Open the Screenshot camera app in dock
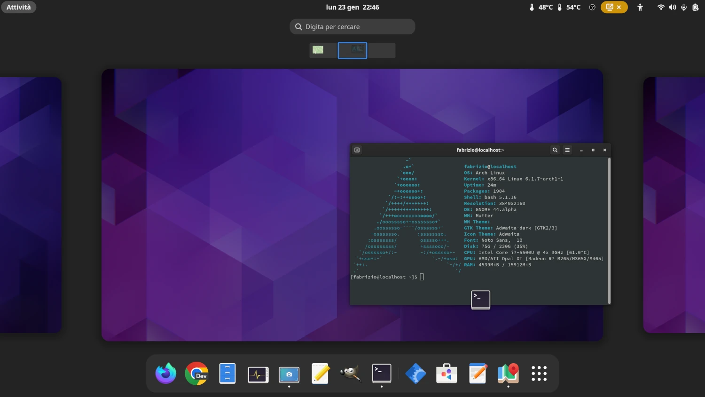 tap(289, 374)
